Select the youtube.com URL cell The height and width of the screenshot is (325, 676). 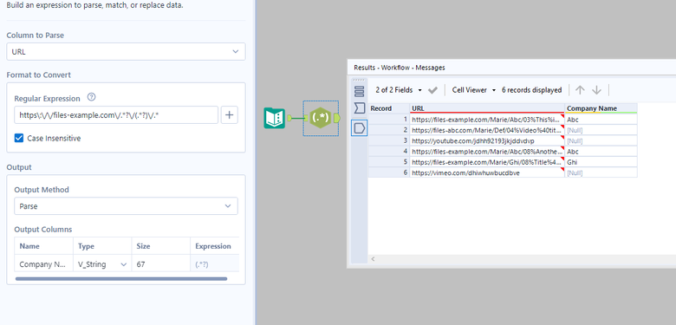point(487,140)
